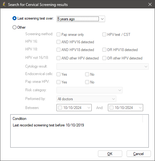Click the Cancel button
155x161 pixels.
coord(139,154)
